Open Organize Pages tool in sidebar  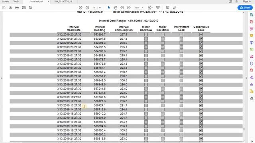coord(251,50)
